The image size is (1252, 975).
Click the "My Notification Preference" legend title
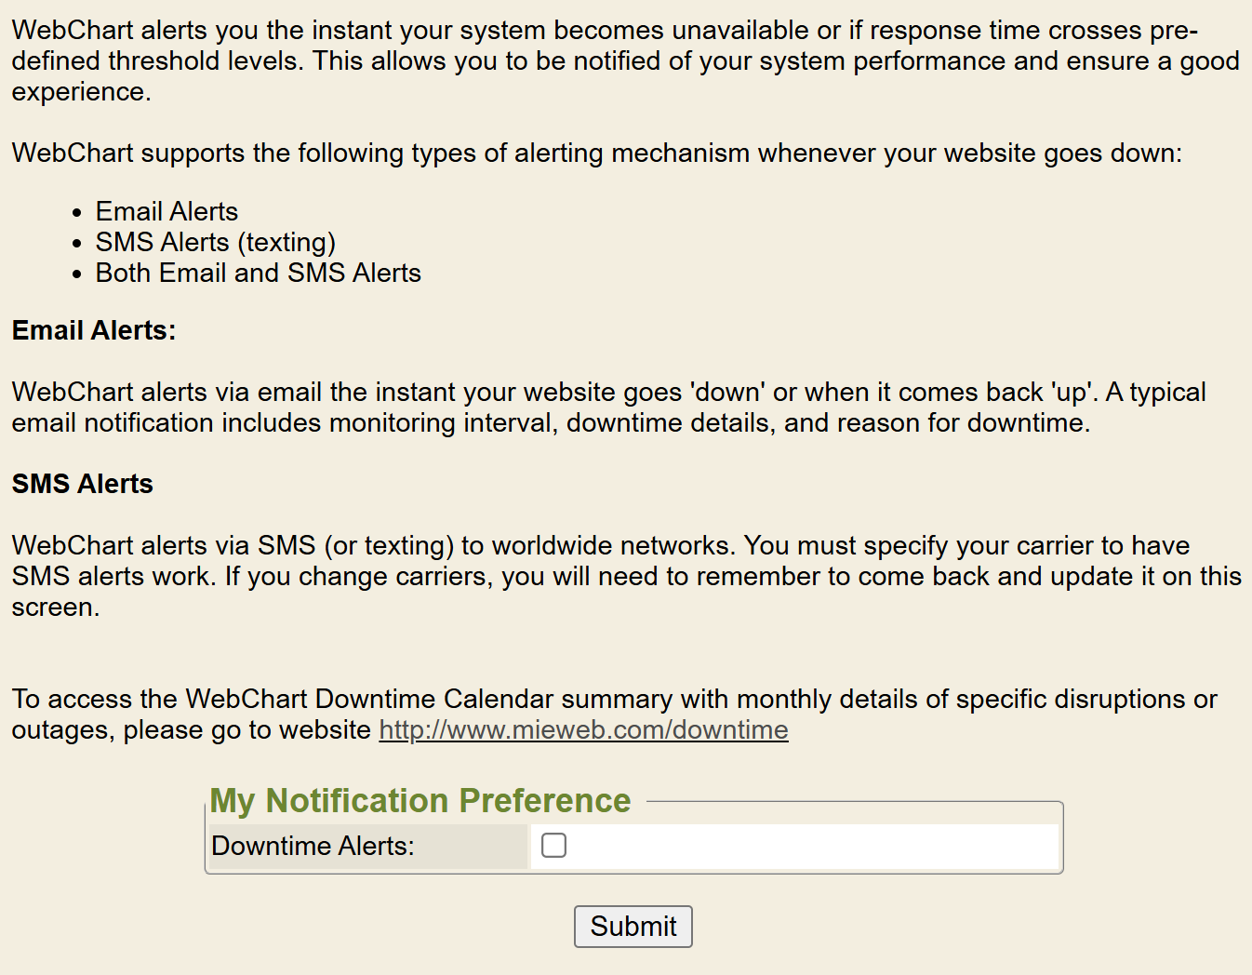tap(420, 801)
